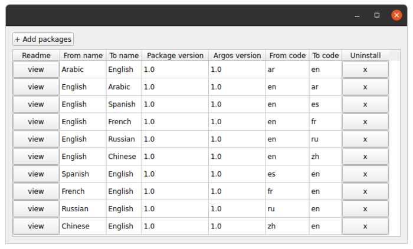
Task: Close the window with the orange button
Action: tap(396, 15)
